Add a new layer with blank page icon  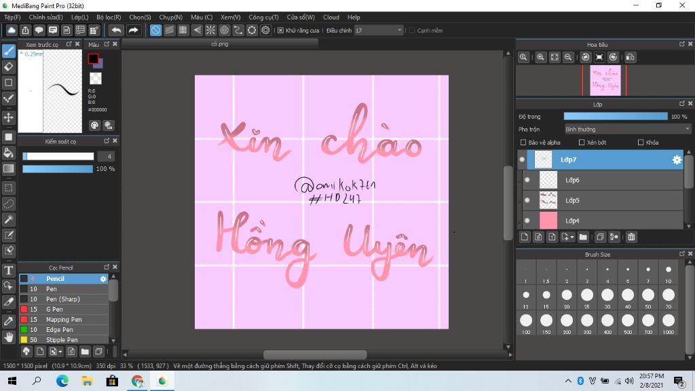[525, 237]
